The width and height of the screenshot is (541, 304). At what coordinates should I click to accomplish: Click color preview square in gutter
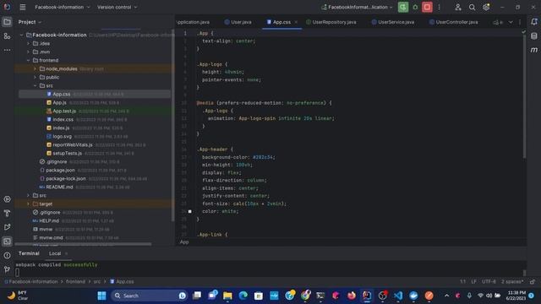point(189,211)
